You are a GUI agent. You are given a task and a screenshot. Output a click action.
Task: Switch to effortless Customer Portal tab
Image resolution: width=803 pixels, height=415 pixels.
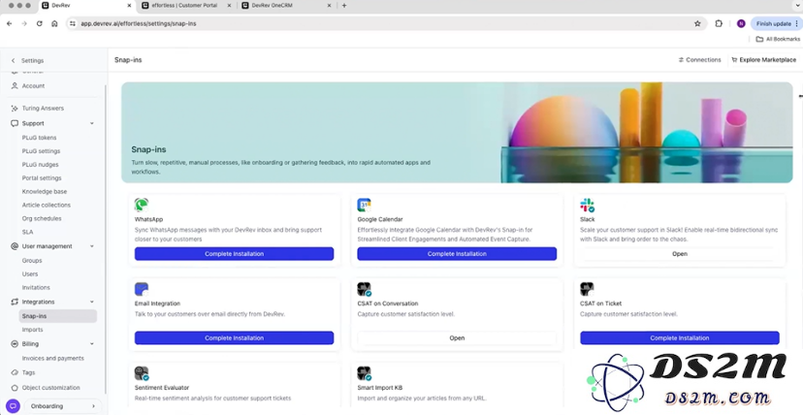(x=184, y=6)
